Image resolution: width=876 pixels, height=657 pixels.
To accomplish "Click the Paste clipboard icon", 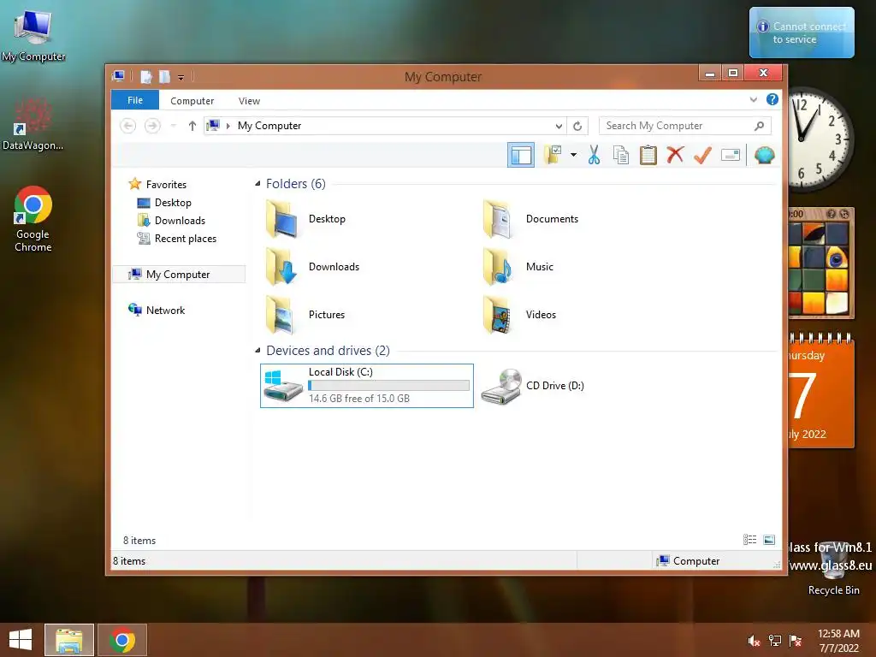I will point(648,155).
